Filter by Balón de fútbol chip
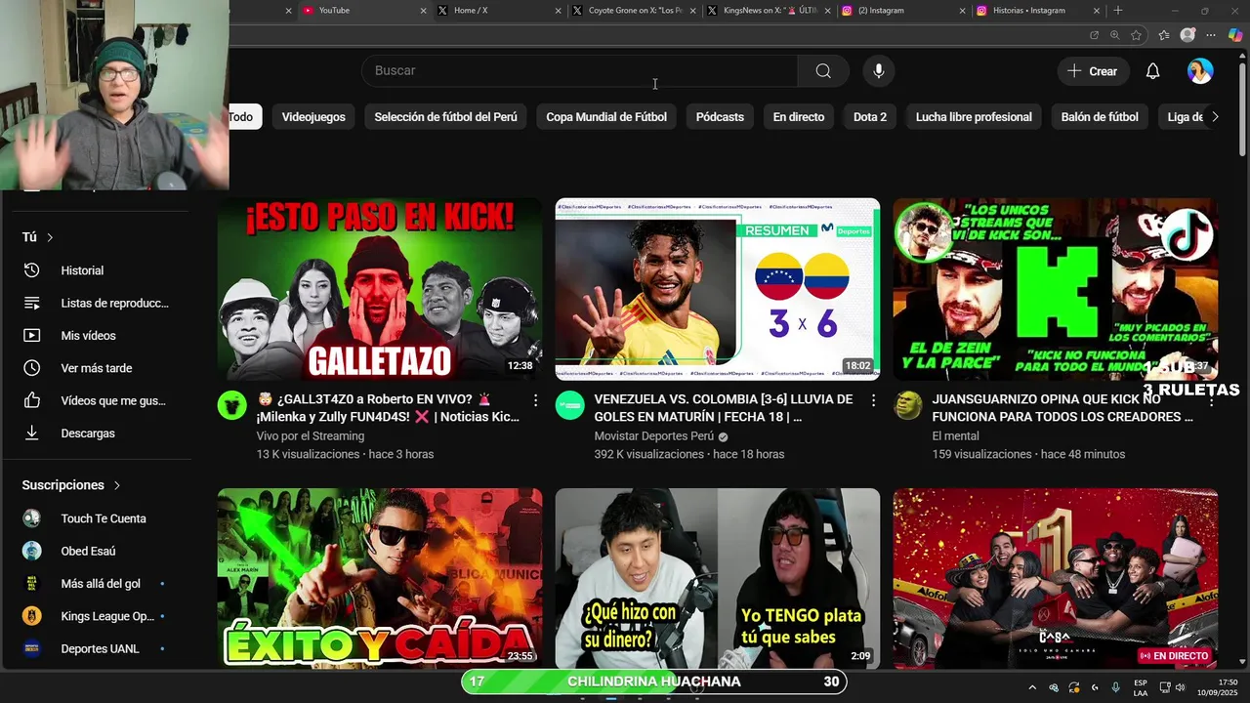Image resolution: width=1250 pixels, height=703 pixels. [1100, 117]
